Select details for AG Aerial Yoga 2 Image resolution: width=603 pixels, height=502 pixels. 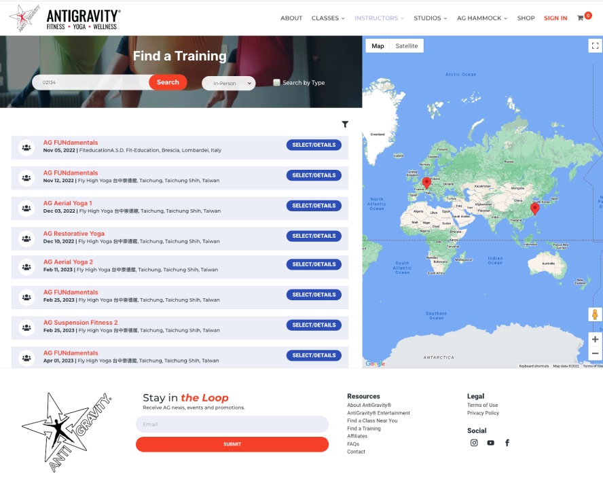coord(314,264)
